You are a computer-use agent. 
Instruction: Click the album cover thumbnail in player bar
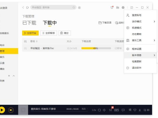click(x=23, y=110)
